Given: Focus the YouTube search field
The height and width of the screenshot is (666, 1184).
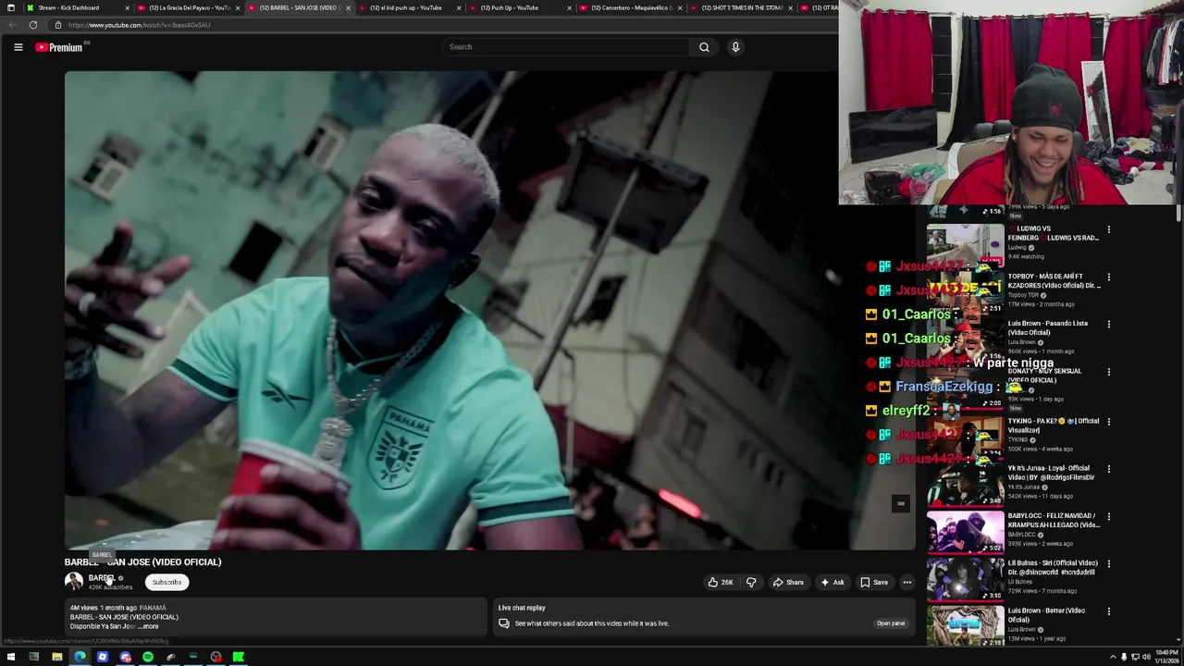Looking at the screenshot, I should (565, 47).
